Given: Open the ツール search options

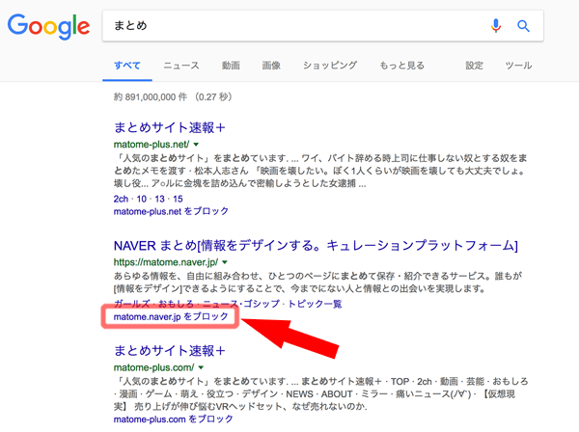Looking at the screenshot, I should click(x=518, y=66).
